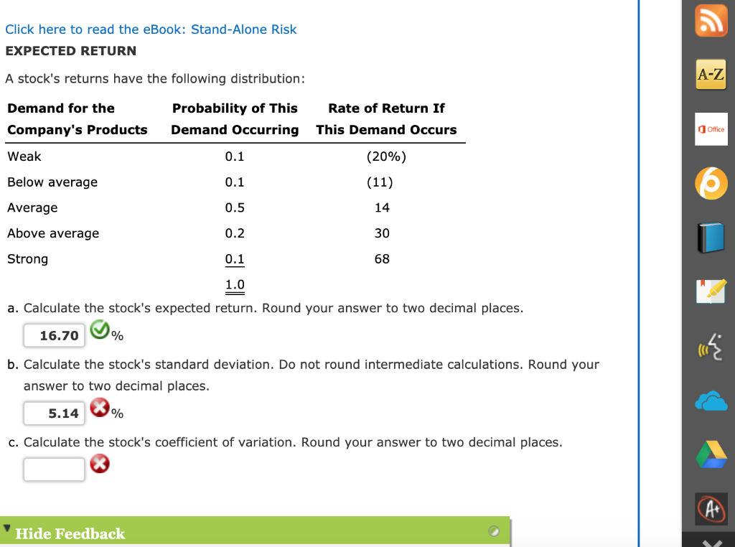The height and width of the screenshot is (547, 735).
Task: Click the empty answer box for part c
Action: 54,469
